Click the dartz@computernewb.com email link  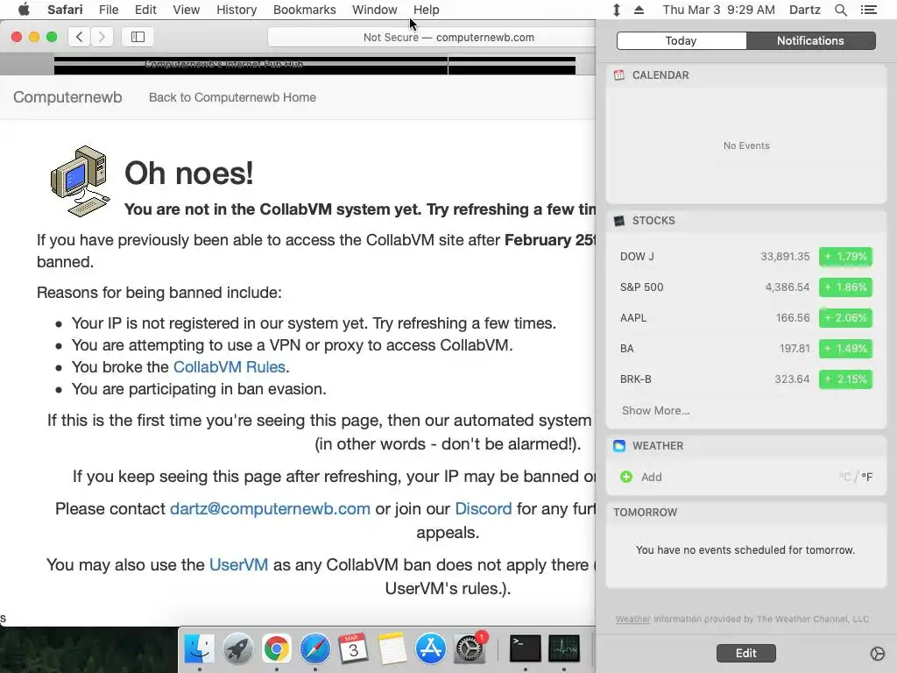(x=270, y=509)
